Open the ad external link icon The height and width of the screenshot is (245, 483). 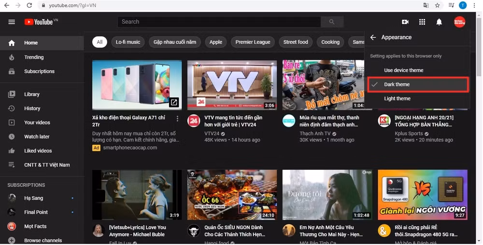(174, 102)
